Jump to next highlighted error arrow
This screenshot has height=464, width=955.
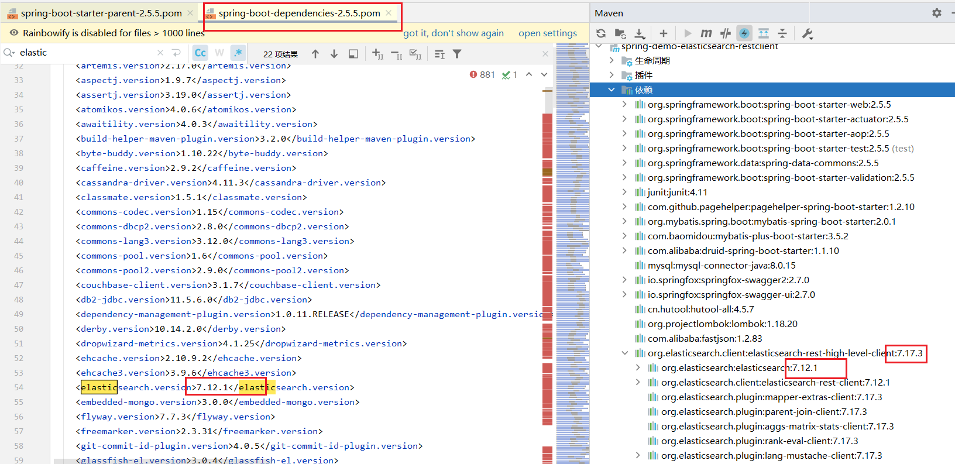click(544, 74)
